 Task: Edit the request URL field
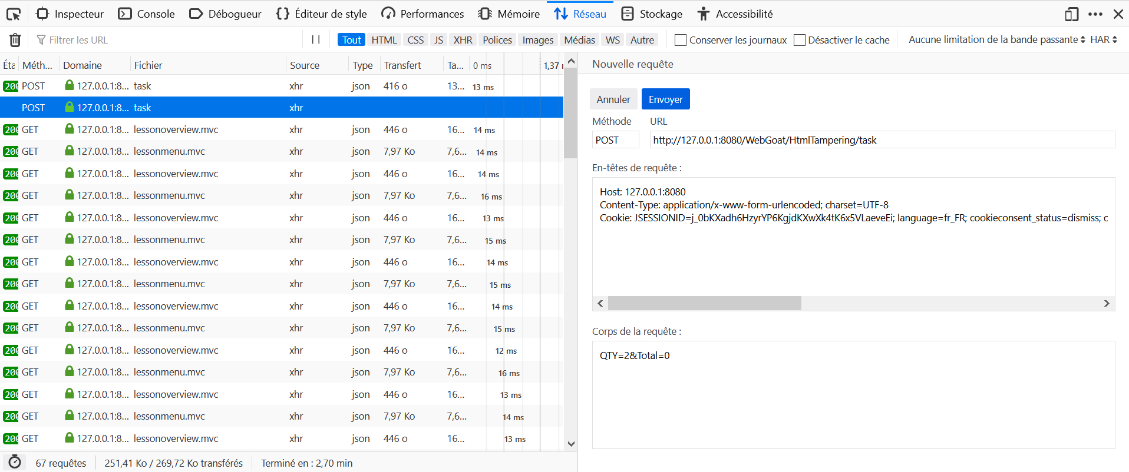click(x=882, y=140)
